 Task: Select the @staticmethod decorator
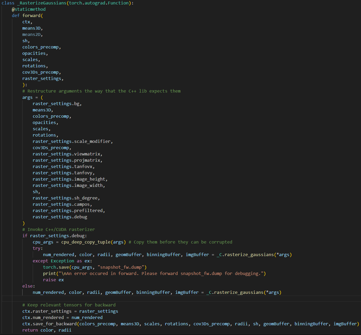tap(29, 9)
